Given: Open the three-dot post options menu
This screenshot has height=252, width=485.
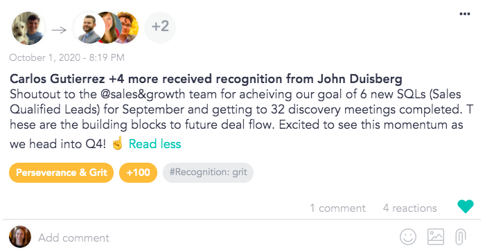Looking at the screenshot, I should (465, 14).
